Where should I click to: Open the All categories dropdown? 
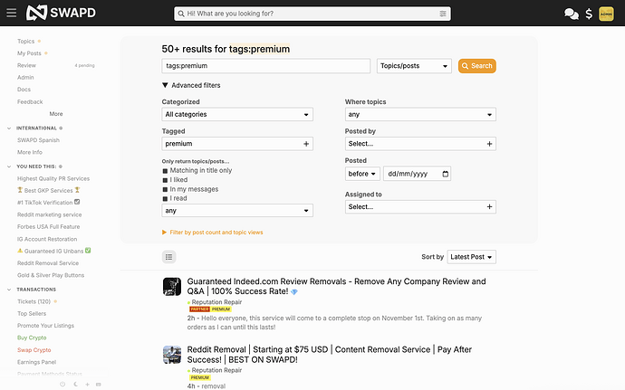pyautogui.click(x=237, y=114)
